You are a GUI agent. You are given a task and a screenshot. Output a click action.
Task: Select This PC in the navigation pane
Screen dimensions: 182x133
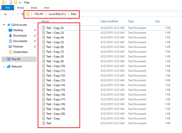[16, 59]
